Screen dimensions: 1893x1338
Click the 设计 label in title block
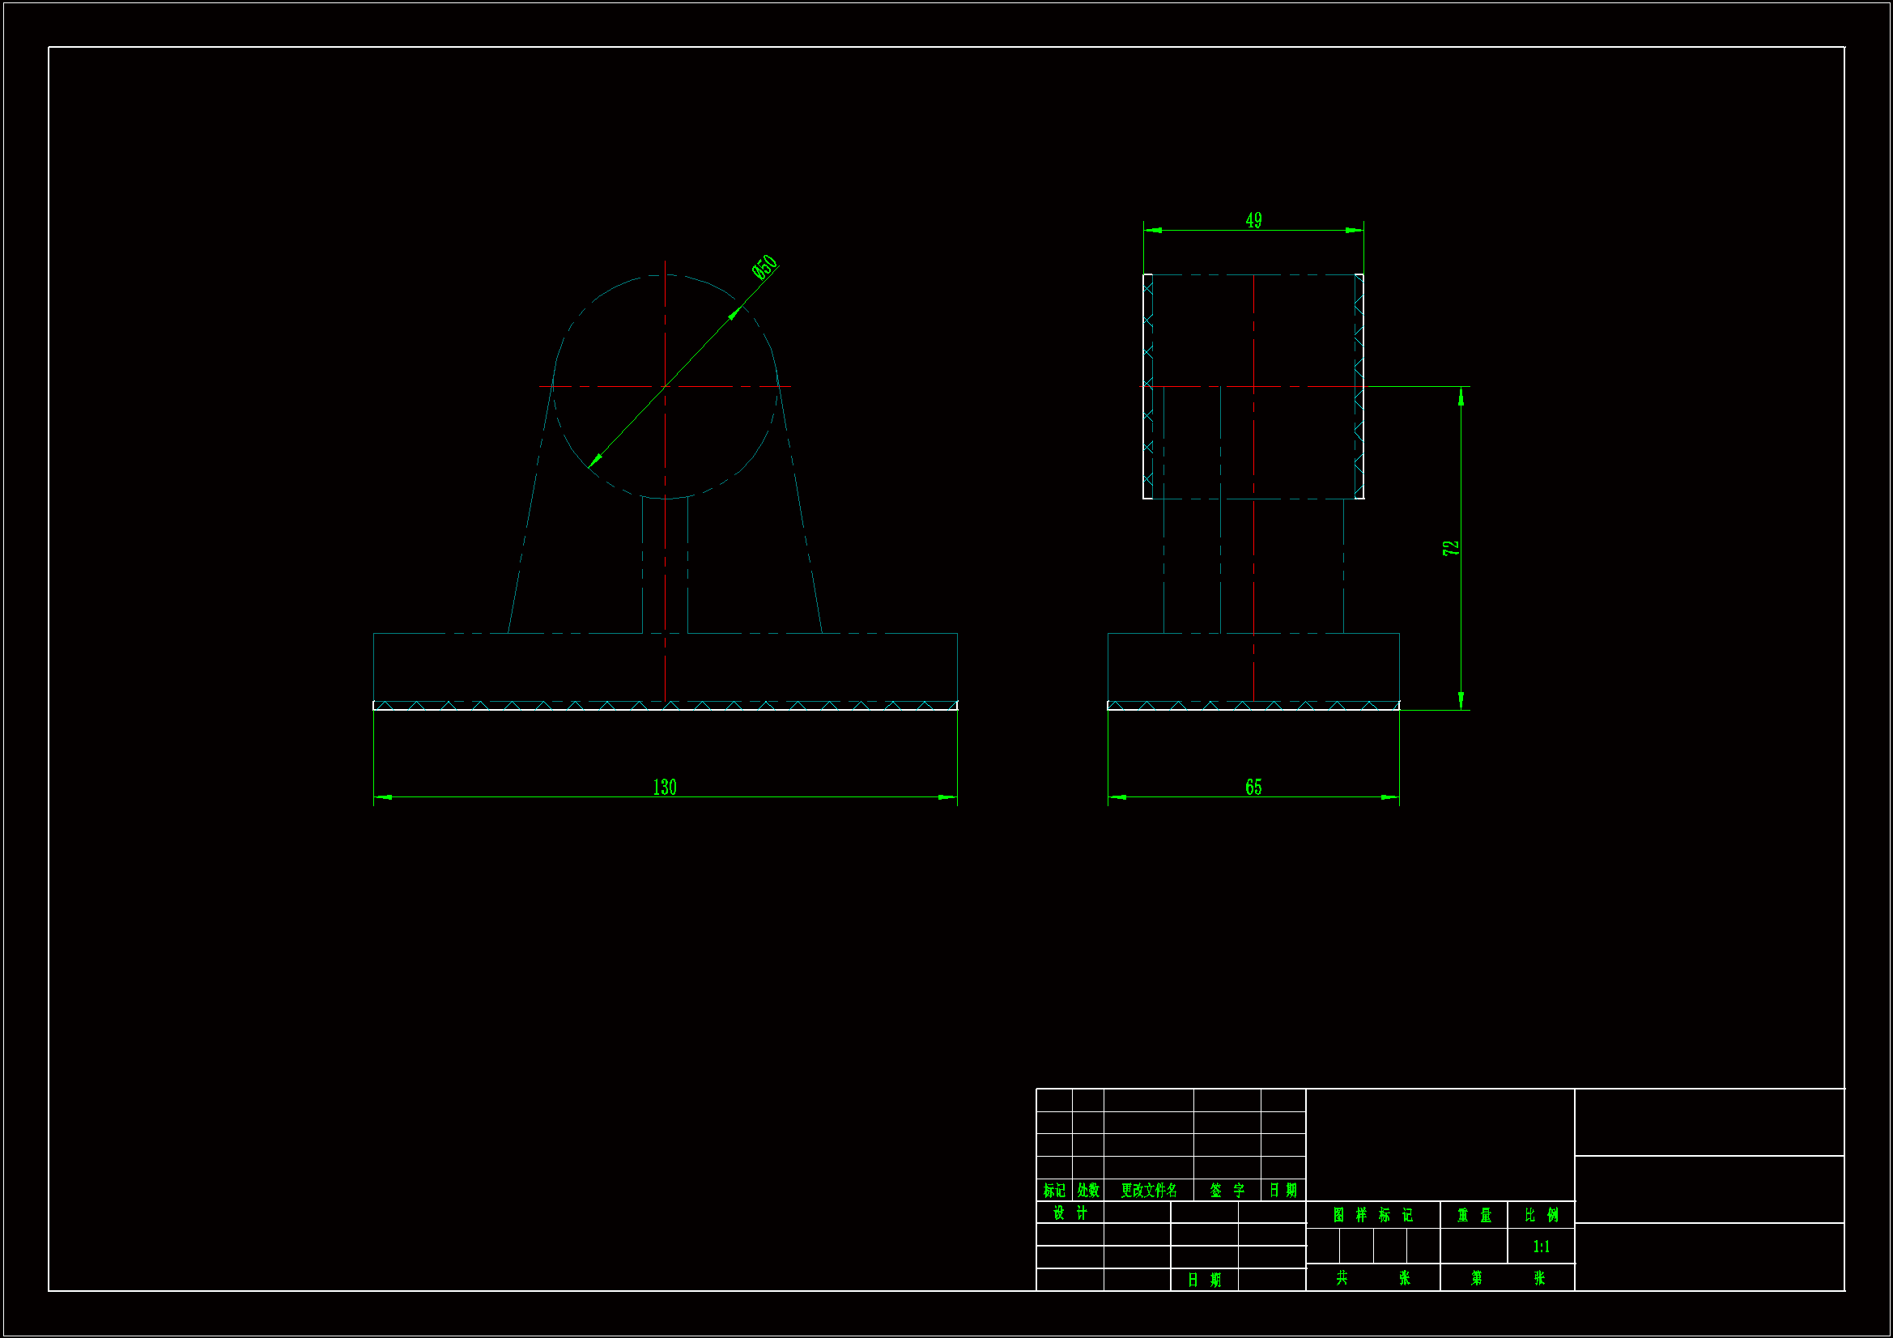[x=1070, y=1213]
